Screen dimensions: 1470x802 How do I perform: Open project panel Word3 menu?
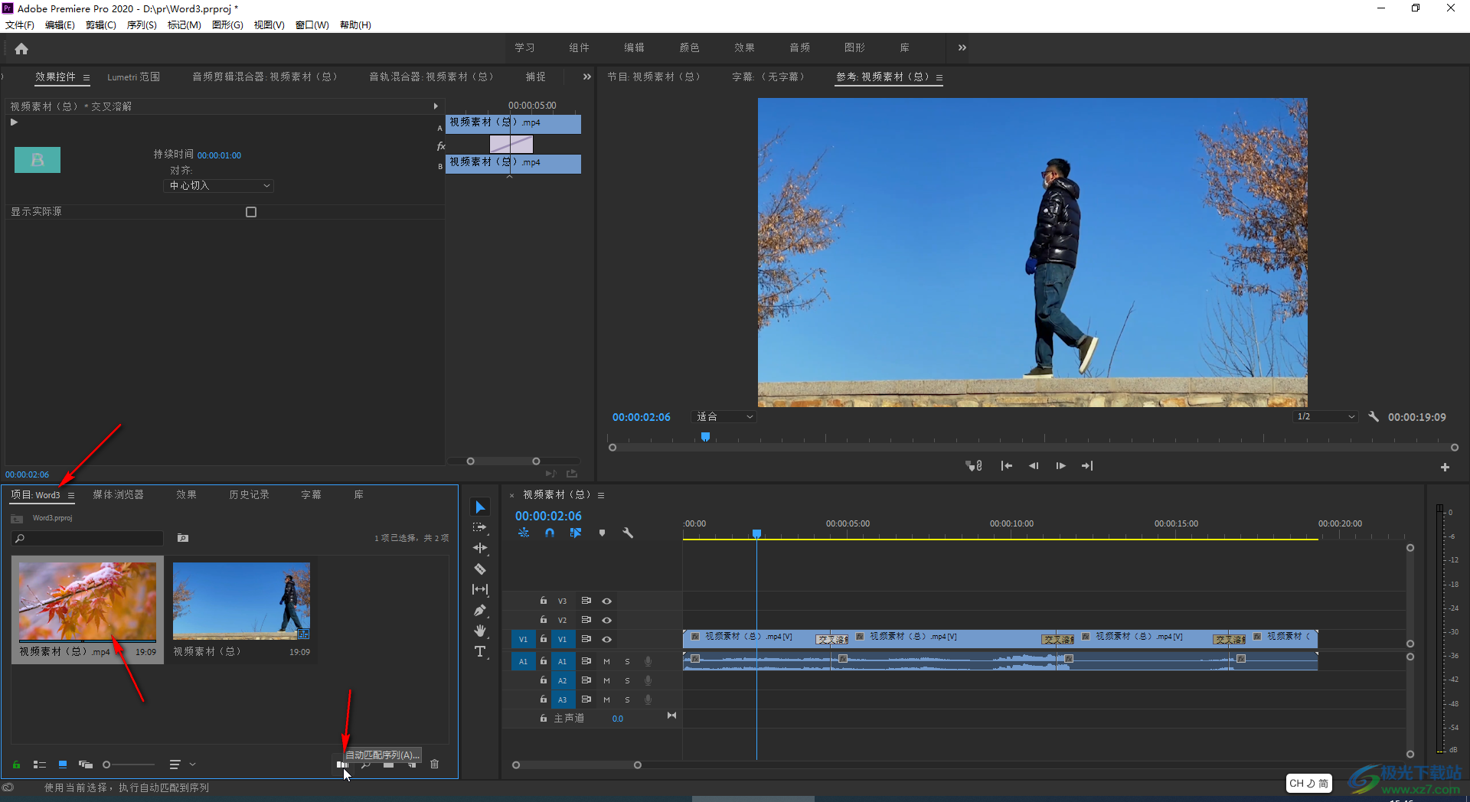coord(71,495)
